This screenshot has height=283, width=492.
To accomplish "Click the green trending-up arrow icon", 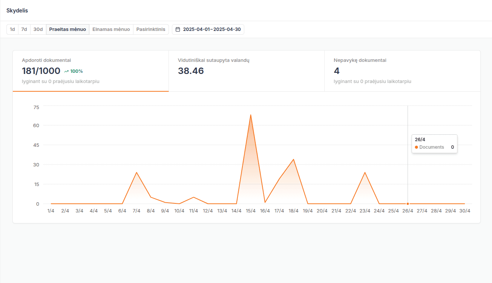I will pos(66,71).
